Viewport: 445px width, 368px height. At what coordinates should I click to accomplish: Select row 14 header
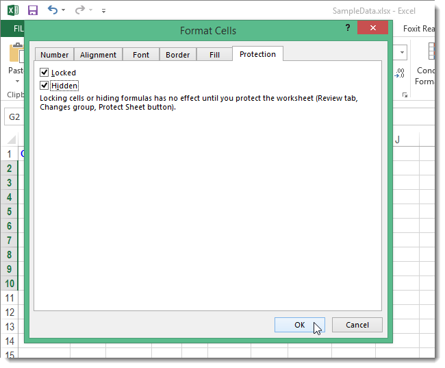[9, 341]
